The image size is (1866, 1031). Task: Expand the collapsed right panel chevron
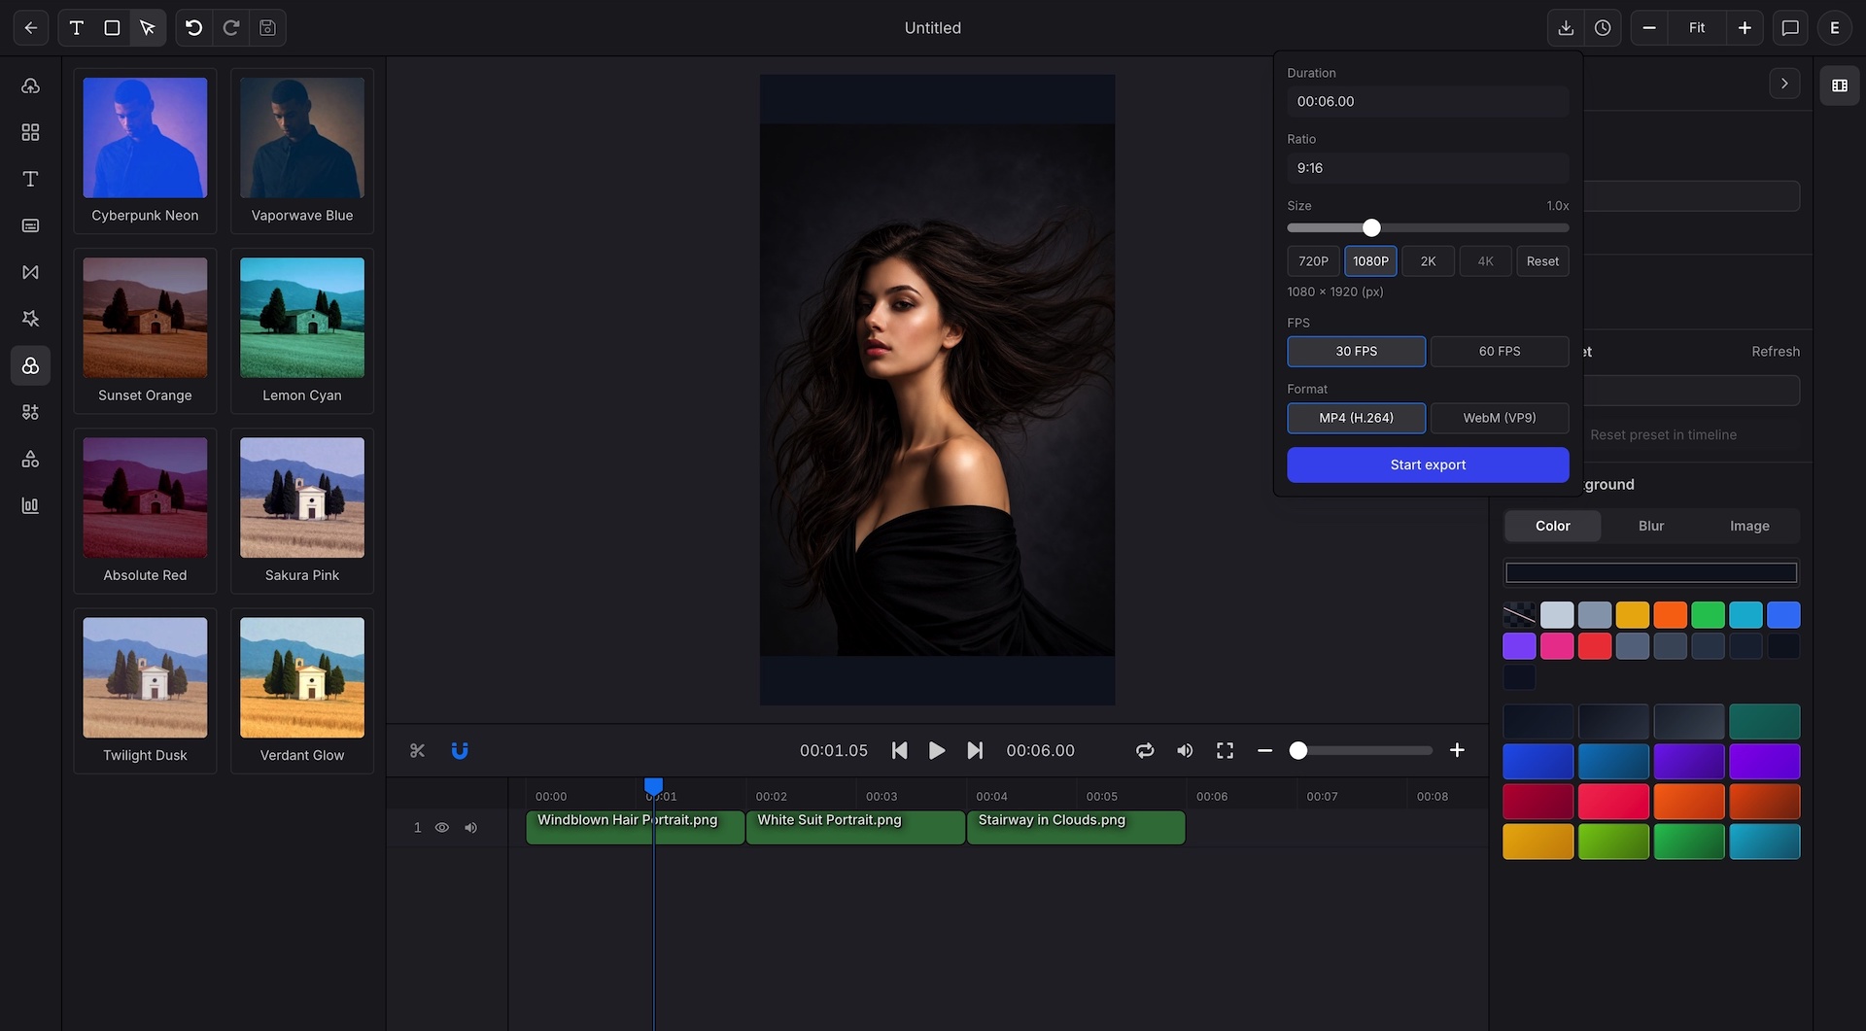[x=1784, y=83]
